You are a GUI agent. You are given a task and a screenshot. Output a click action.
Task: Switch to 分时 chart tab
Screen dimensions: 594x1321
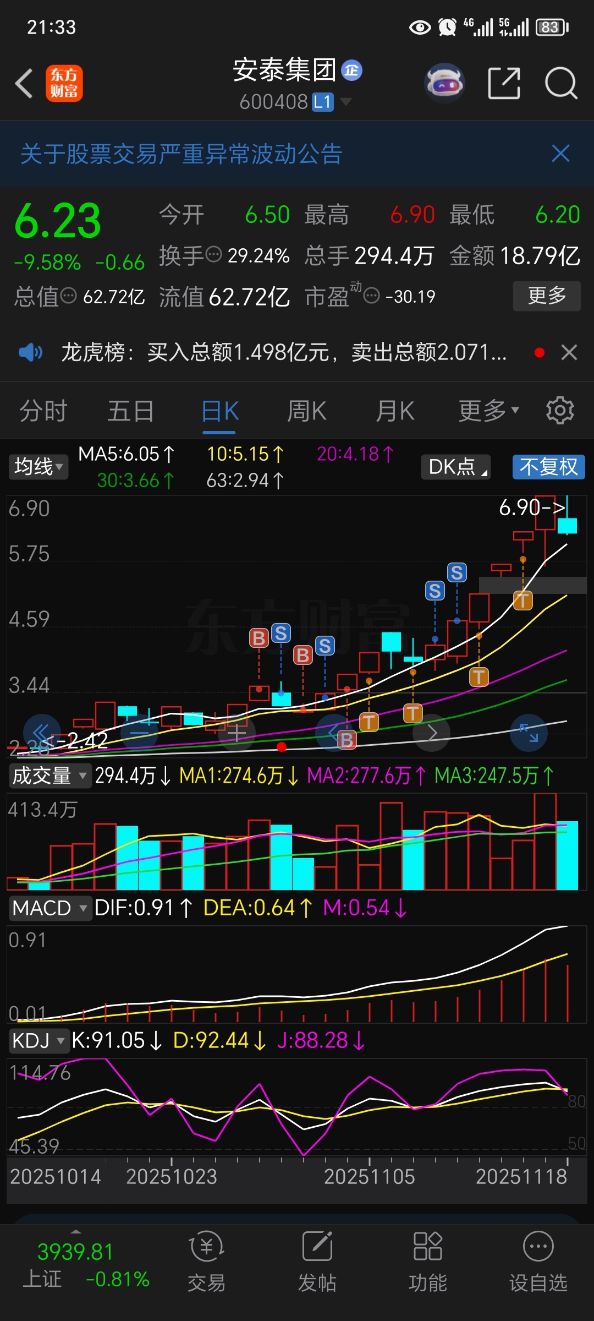tap(43, 411)
